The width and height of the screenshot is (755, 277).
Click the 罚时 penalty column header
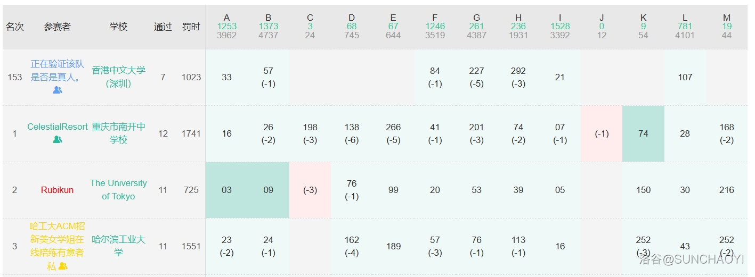click(x=191, y=27)
